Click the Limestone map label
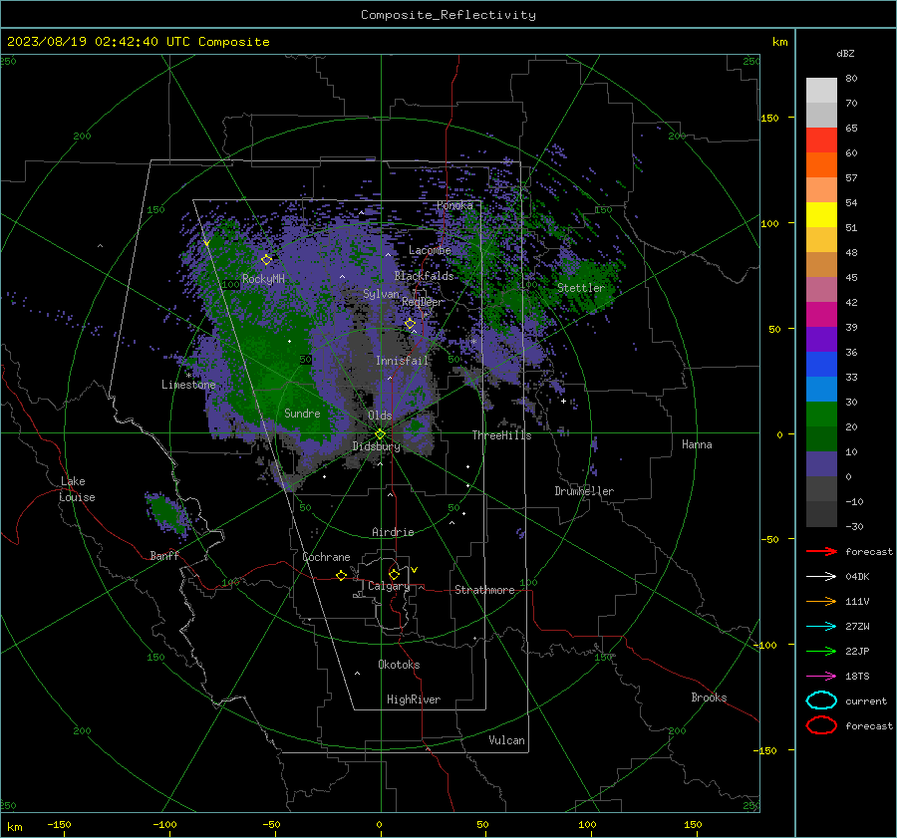Viewport: 897px width, 838px height. tap(188, 385)
